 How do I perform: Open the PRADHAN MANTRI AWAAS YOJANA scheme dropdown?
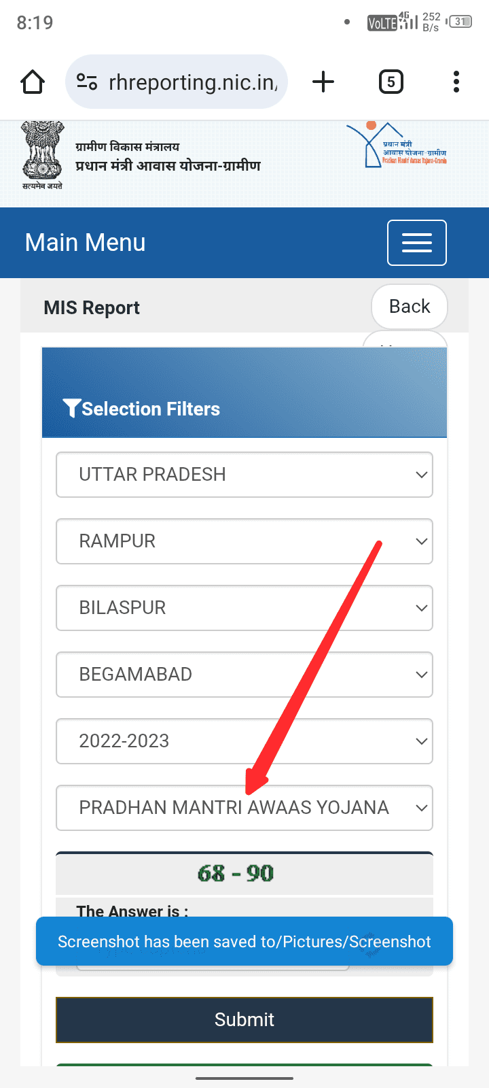(x=244, y=808)
